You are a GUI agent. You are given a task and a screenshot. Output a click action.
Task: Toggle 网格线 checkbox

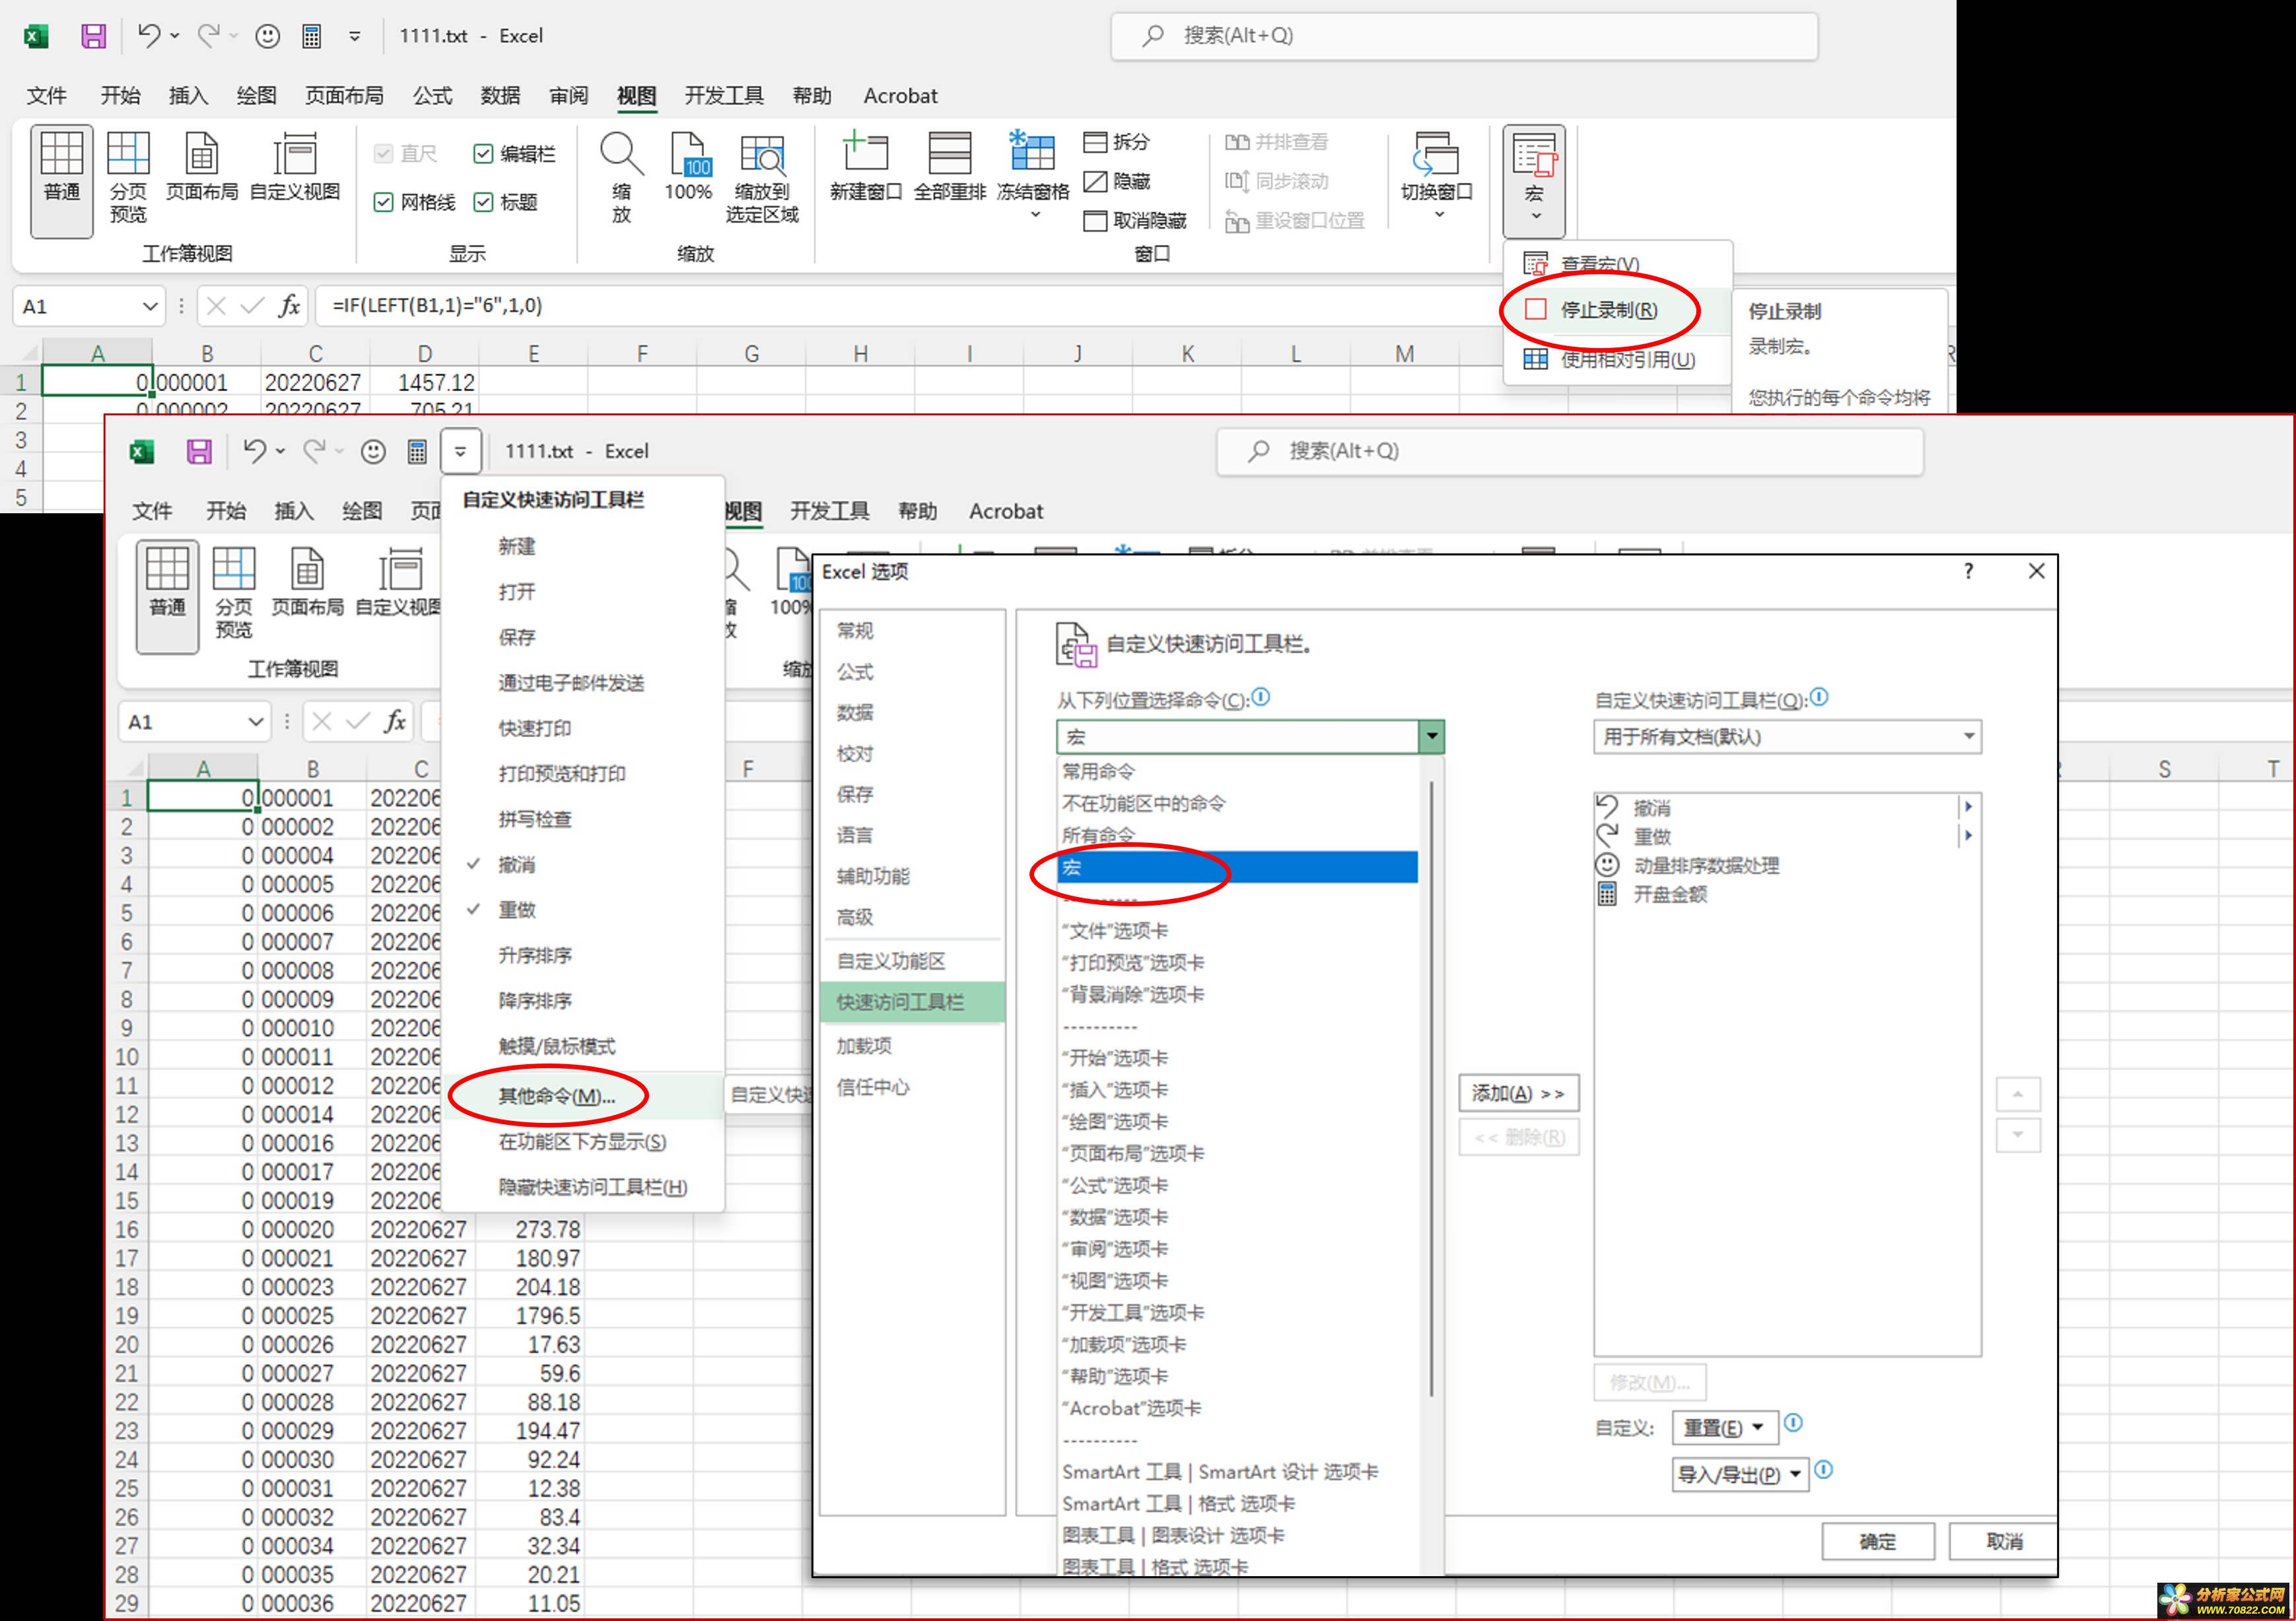(x=383, y=202)
